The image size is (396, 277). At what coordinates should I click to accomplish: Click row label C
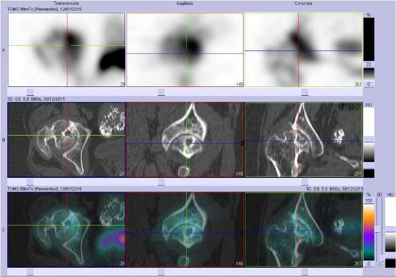coord(3,230)
